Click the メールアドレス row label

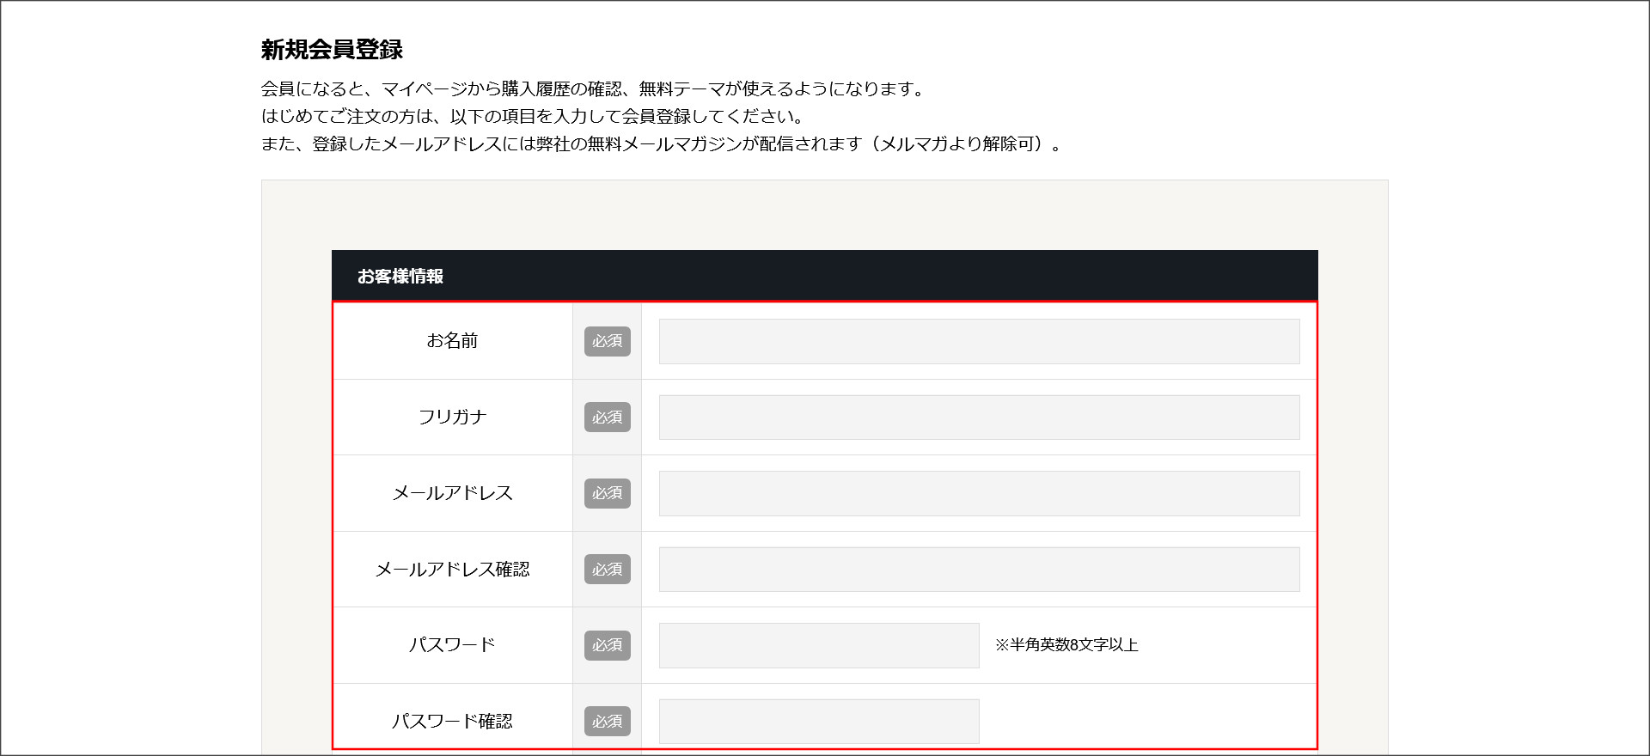coord(453,493)
